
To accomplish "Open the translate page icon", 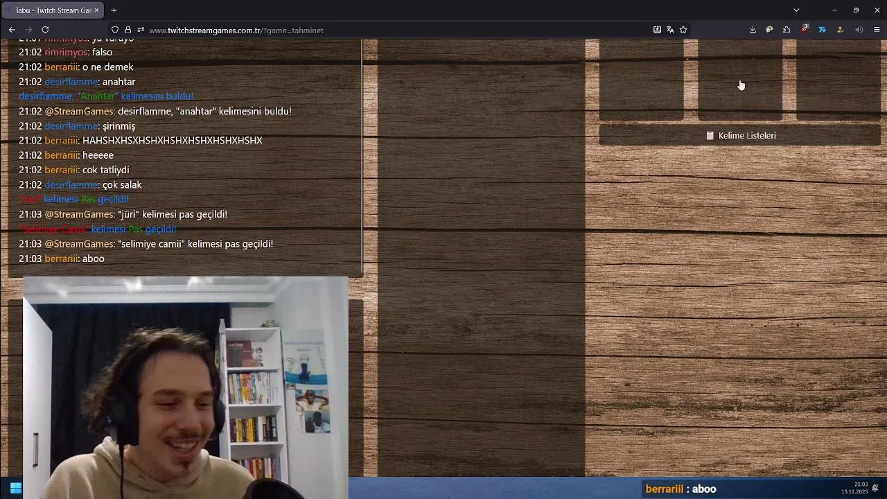I will point(670,30).
